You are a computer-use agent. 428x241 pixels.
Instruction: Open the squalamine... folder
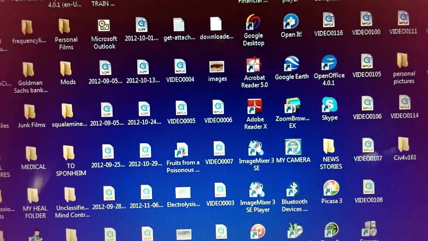(x=67, y=111)
